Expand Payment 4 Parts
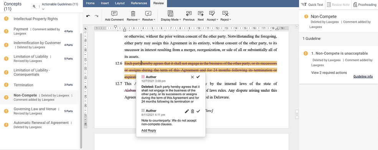 [x=68, y=31]
